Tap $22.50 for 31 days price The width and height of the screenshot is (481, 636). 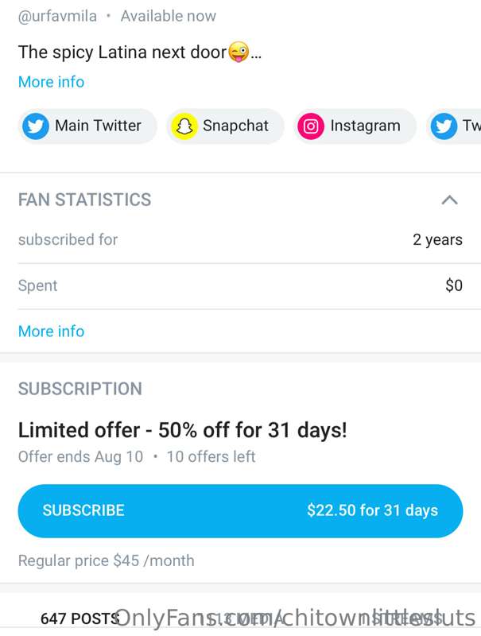(372, 510)
